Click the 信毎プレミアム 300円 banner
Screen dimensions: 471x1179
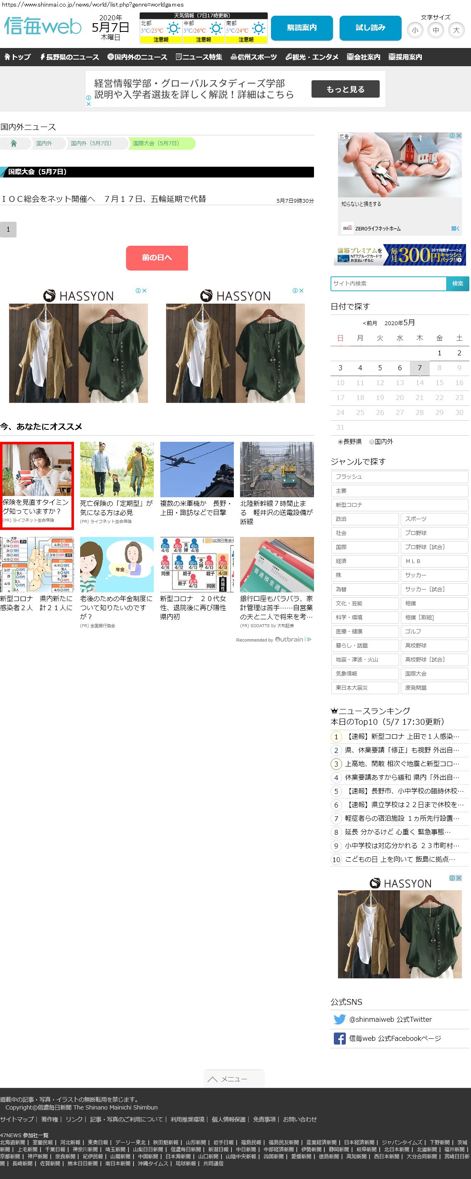pyautogui.click(x=400, y=255)
